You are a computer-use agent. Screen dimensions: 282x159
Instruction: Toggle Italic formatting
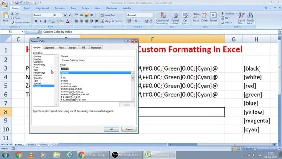coord(40,21)
